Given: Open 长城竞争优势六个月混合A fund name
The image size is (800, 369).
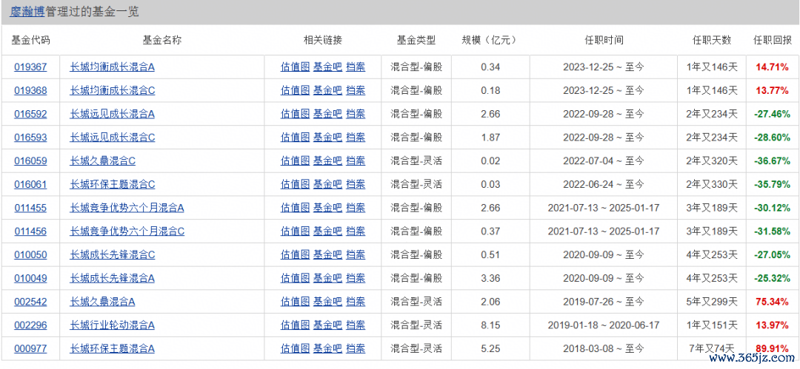Looking at the screenshot, I should coord(127,208).
